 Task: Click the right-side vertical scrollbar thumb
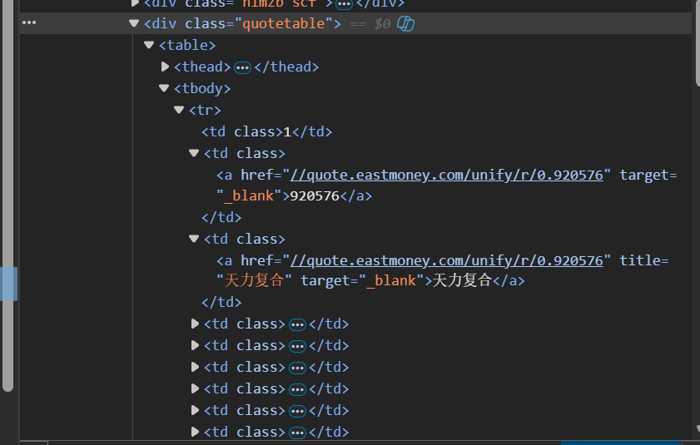[698, 42]
